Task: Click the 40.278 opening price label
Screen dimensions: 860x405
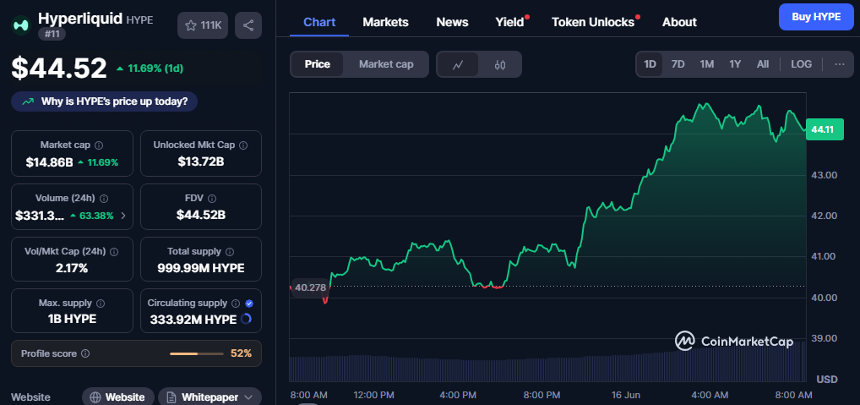Action: pyautogui.click(x=310, y=287)
